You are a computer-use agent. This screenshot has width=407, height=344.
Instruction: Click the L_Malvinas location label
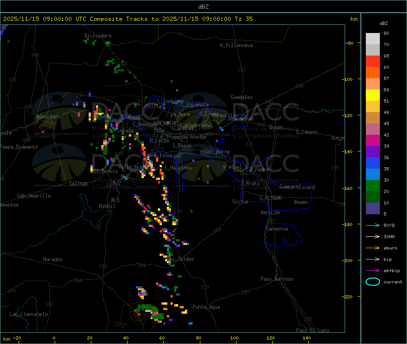pos(178,168)
